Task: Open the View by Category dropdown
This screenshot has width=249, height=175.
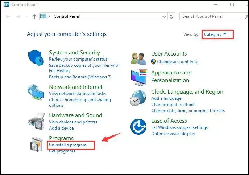Action: point(215,34)
